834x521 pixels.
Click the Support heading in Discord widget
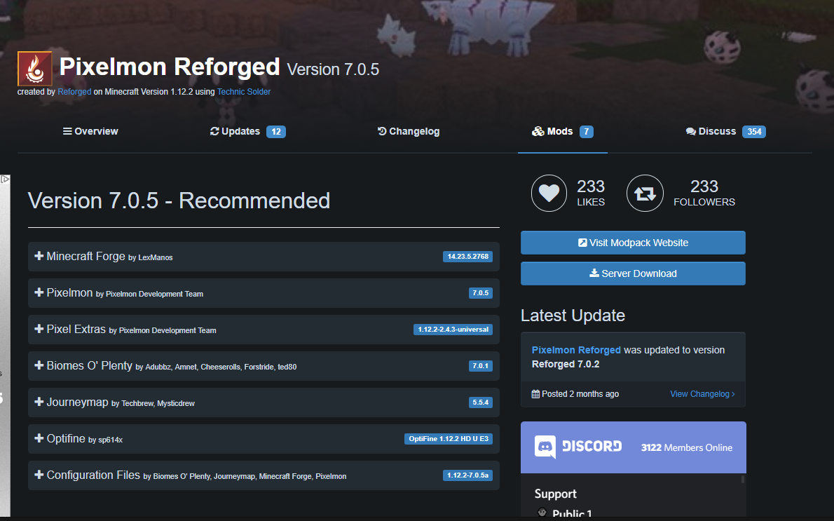pos(555,494)
